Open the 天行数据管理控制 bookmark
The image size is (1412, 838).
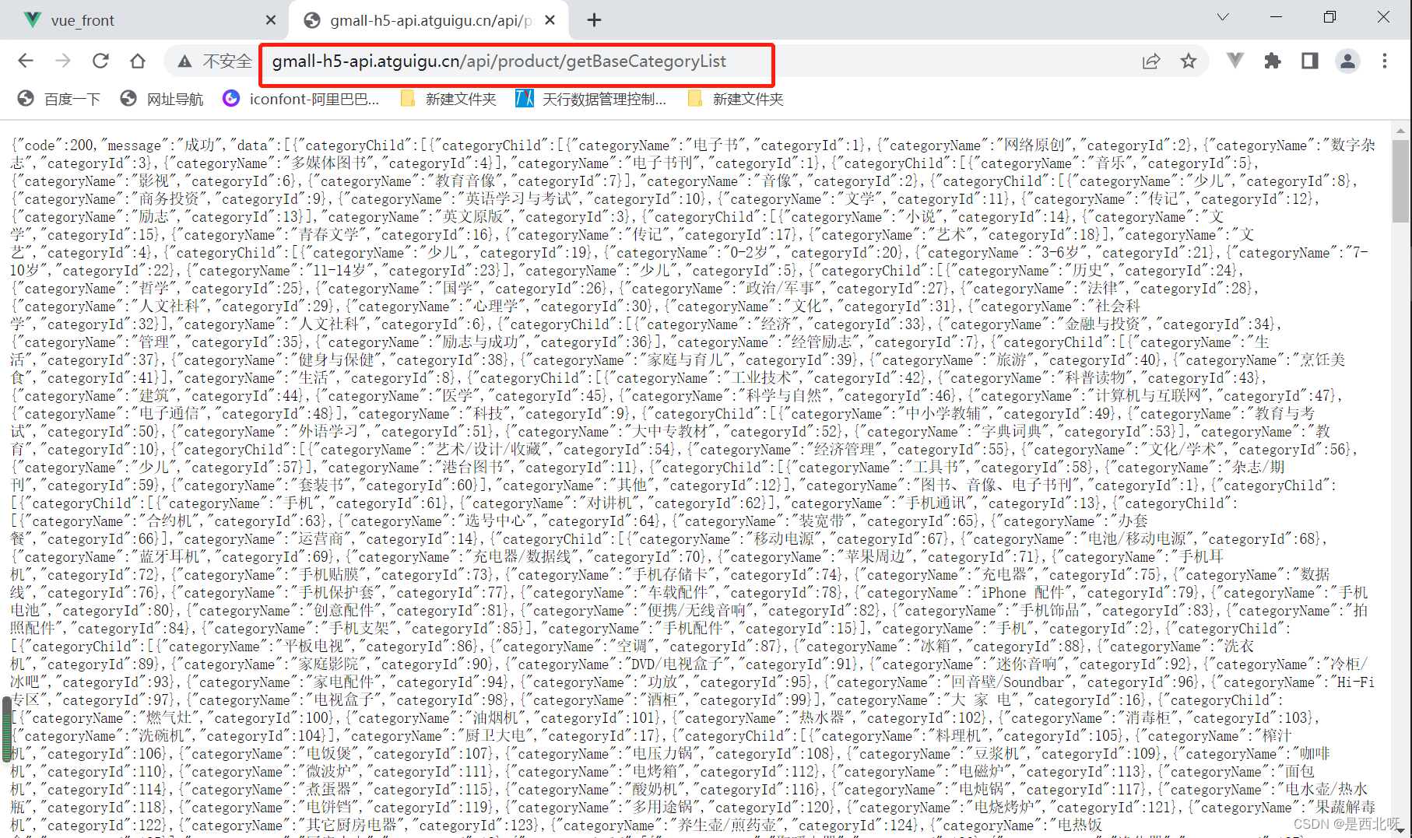[x=591, y=99]
